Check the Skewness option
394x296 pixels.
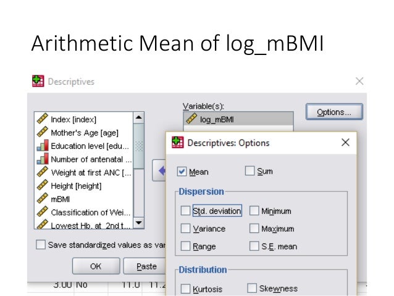tap(252, 288)
